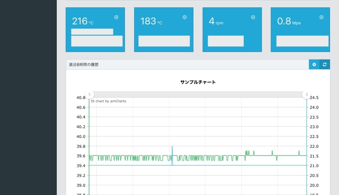Image resolution: width=339 pixels, height=195 pixels.
Task: Grab the left chart scrollbar handle
Action: coord(90,94)
